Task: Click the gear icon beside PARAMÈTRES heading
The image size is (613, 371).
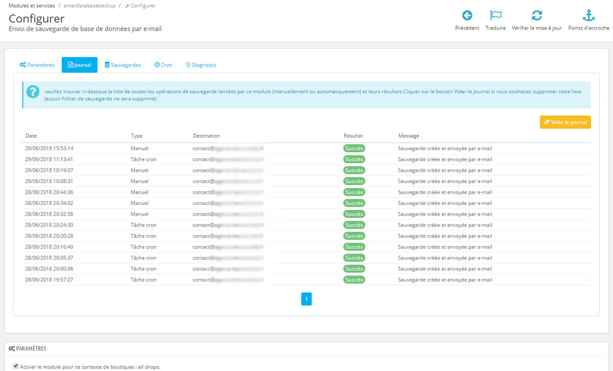Action: point(11,348)
